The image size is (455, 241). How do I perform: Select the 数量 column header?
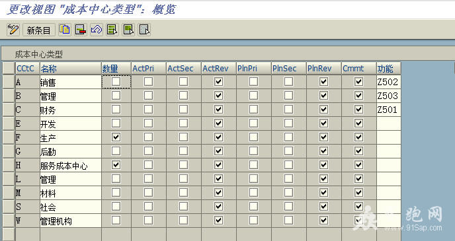[x=116, y=69]
